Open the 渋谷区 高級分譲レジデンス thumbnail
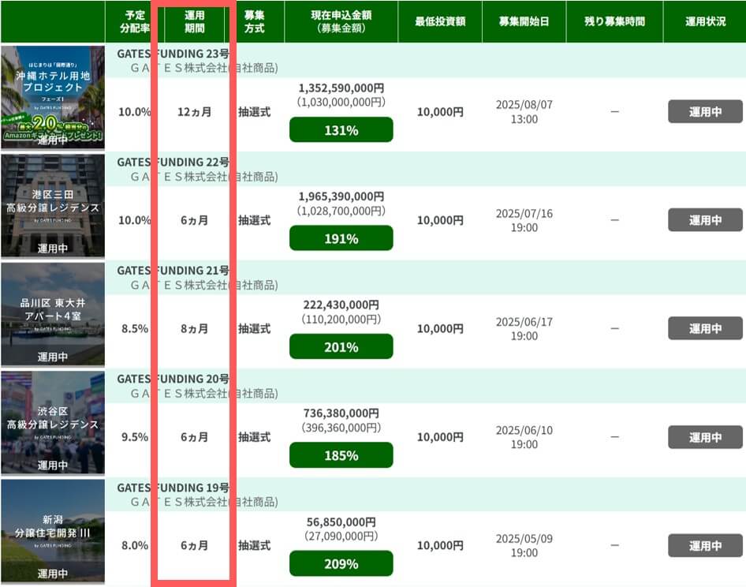This screenshot has width=746, height=587. [53, 422]
